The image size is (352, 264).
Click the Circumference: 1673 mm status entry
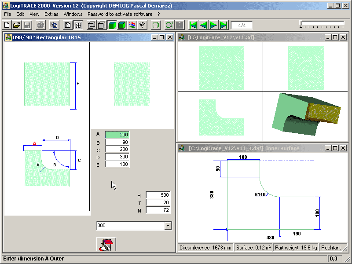tap(205, 248)
